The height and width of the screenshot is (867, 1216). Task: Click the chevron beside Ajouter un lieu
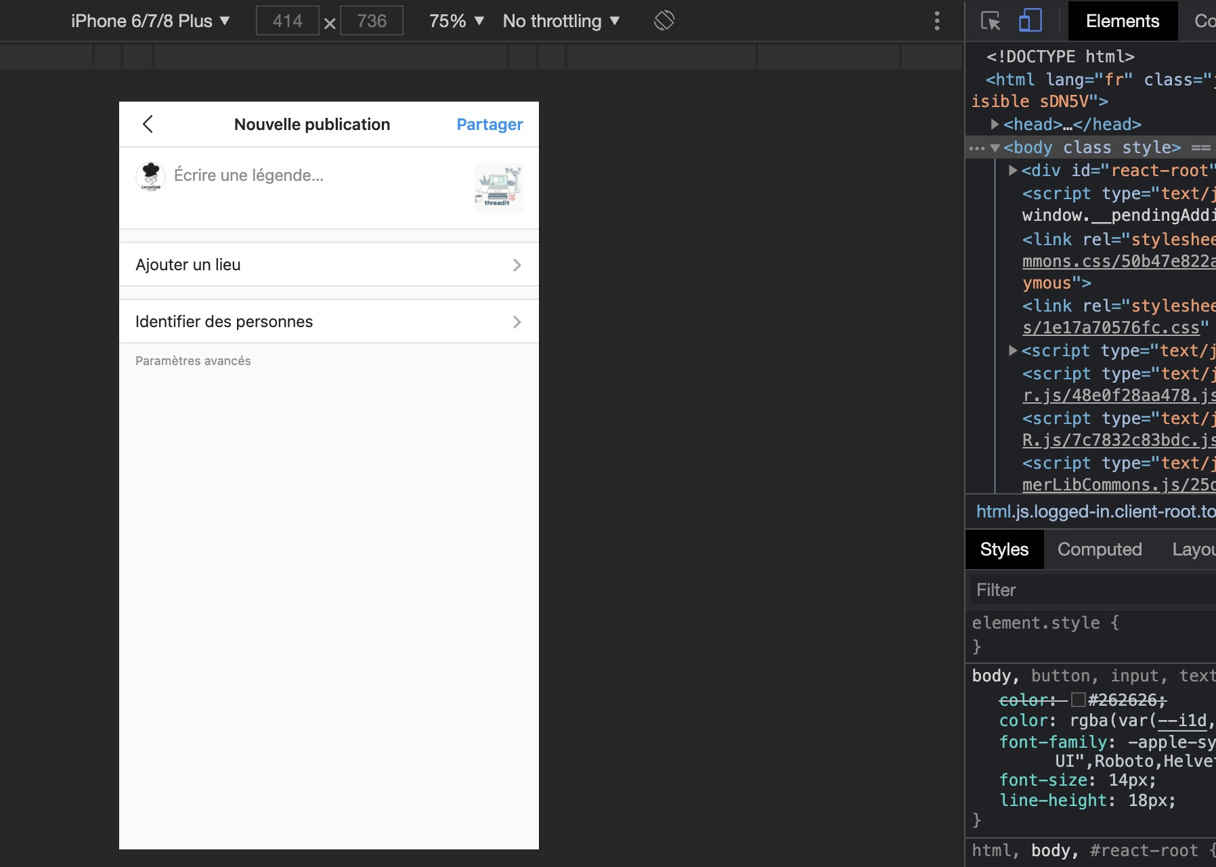517,265
